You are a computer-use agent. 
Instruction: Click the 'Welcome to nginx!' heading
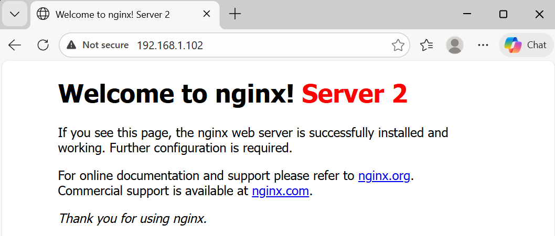click(x=176, y=94)
